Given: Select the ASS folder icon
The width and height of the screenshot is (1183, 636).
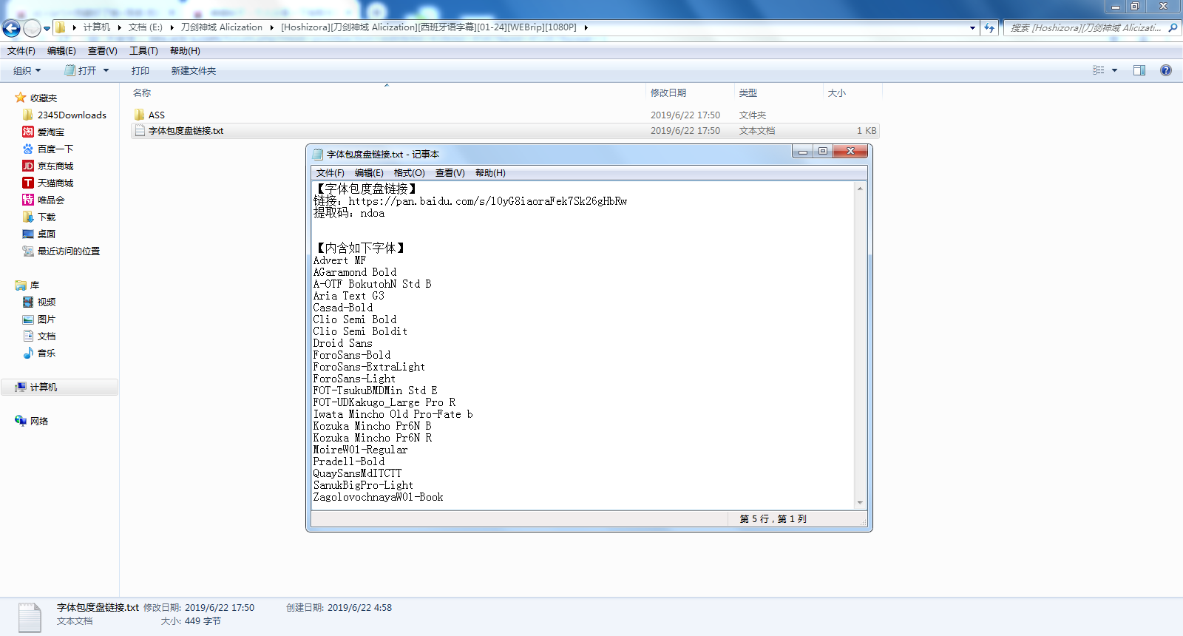Looking at the screenshot, I should coord(140,115).
